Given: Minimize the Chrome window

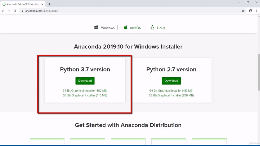Looking at the screenshot, I should click(239, 2).
